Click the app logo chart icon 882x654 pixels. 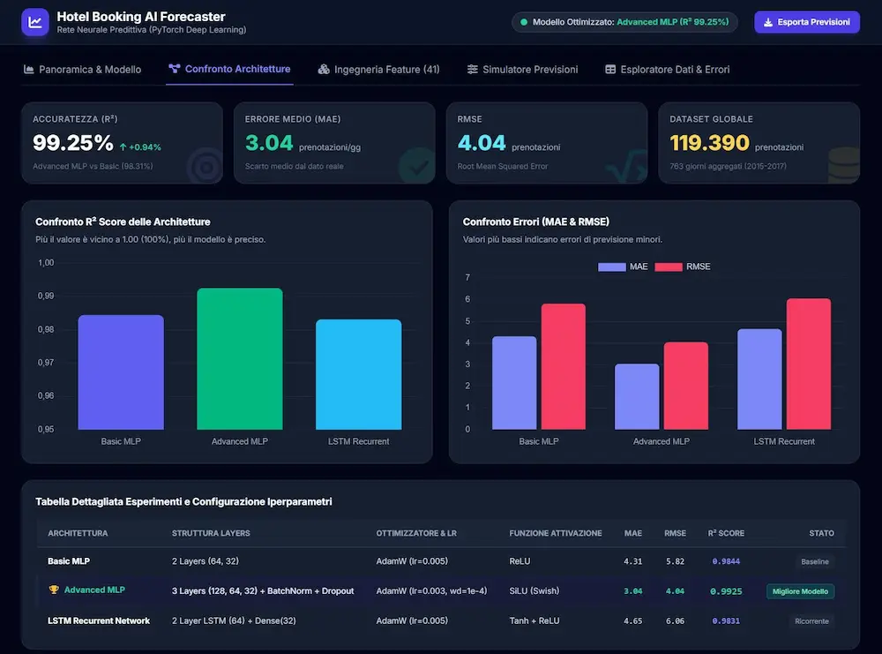tap(35, 23)
